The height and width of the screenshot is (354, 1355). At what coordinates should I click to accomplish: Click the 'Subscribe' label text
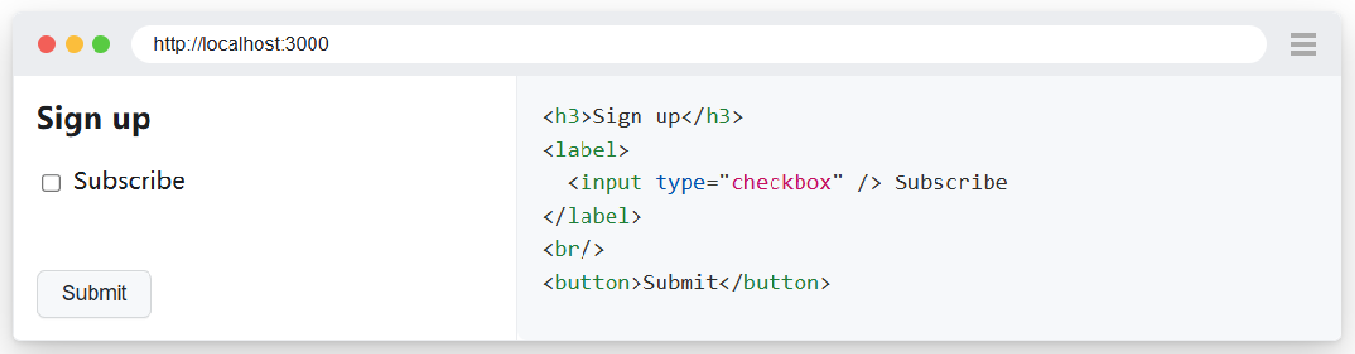coord(129,180)
